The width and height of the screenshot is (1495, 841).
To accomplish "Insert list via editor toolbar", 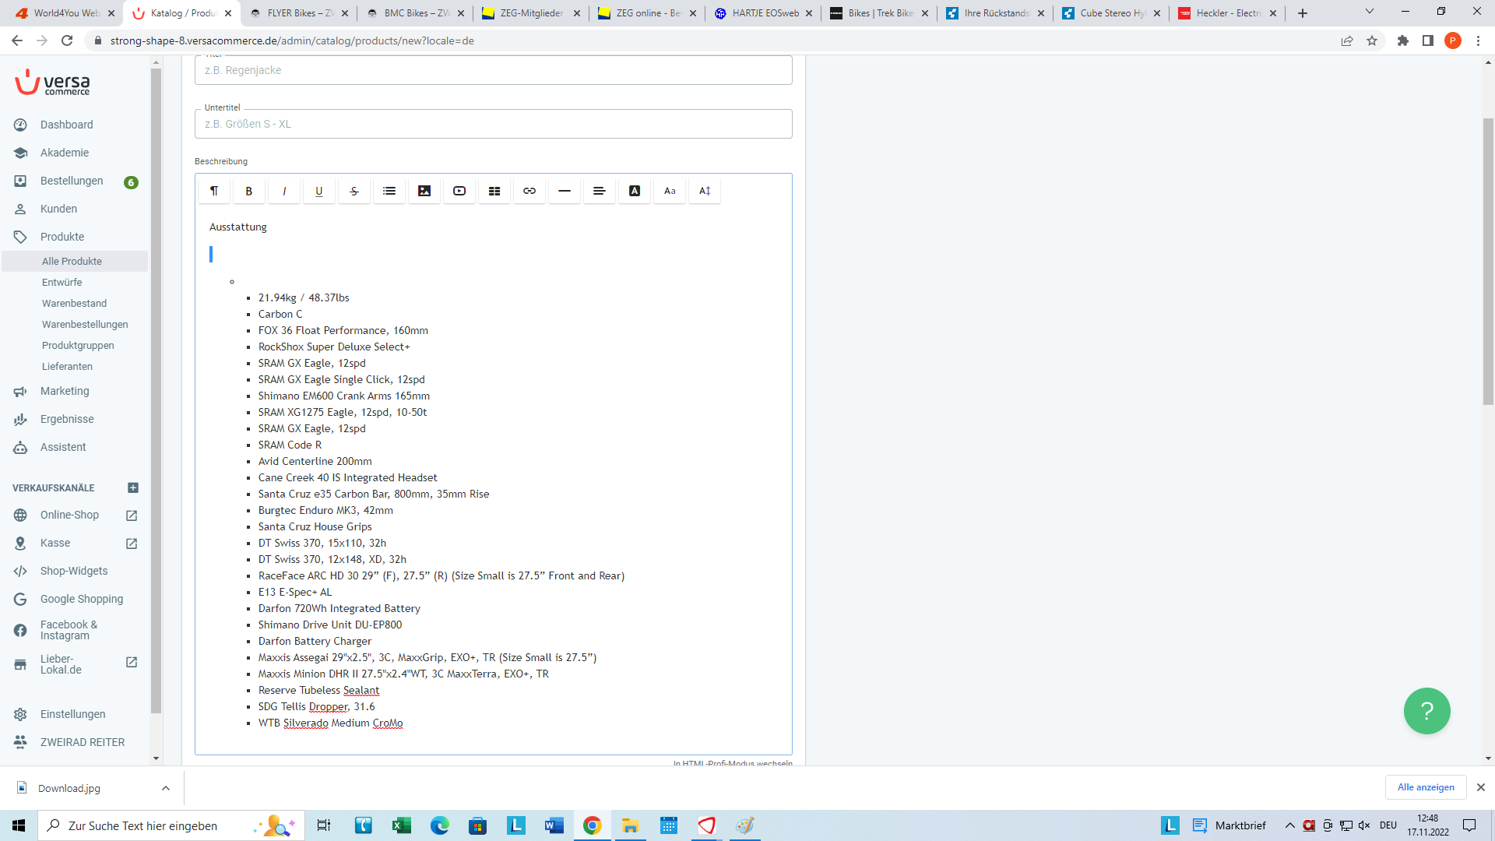I will click(389, 191).
